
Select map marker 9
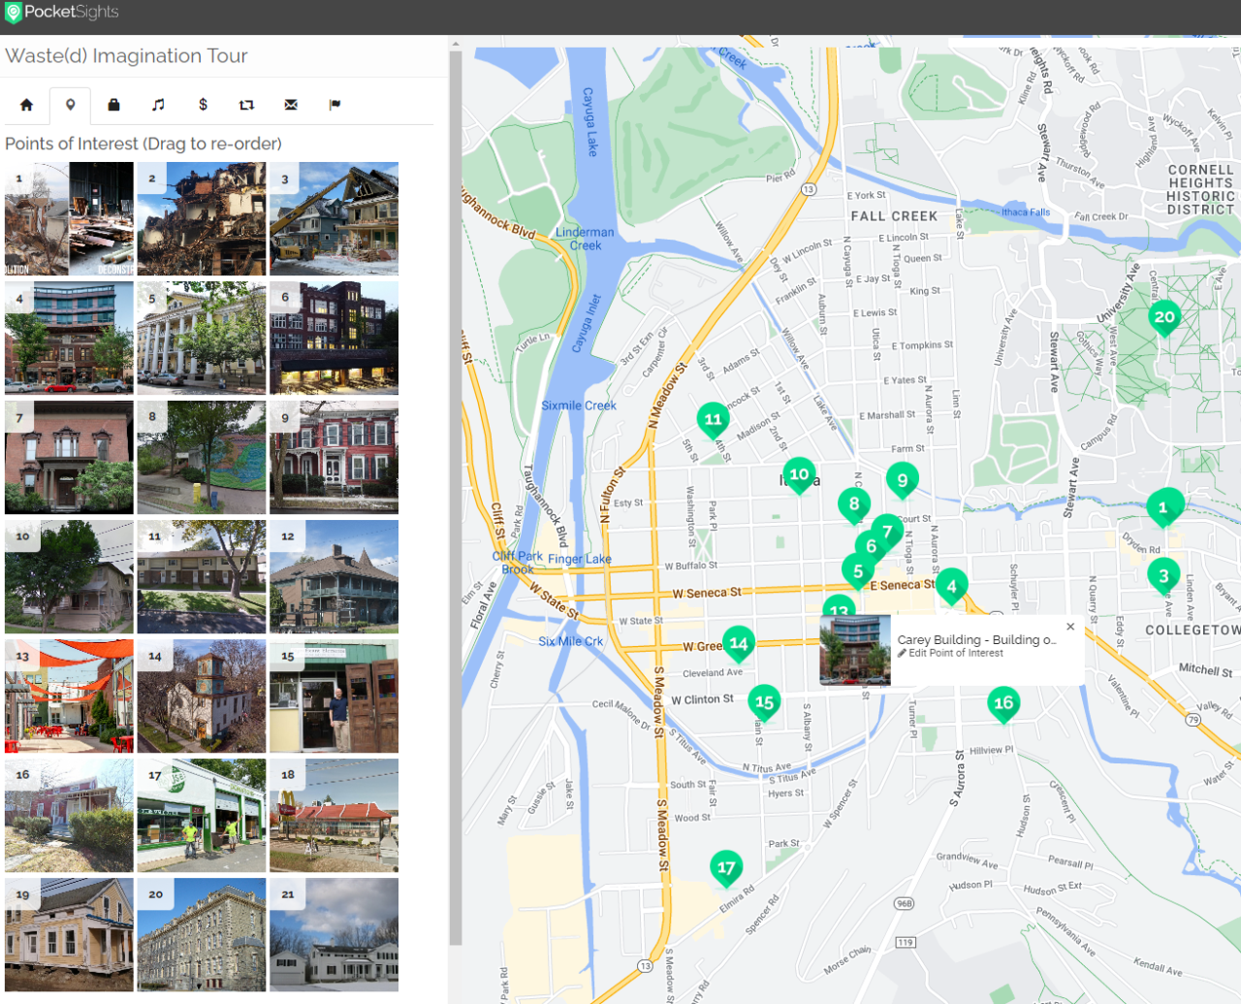click(x=903, y=481)
